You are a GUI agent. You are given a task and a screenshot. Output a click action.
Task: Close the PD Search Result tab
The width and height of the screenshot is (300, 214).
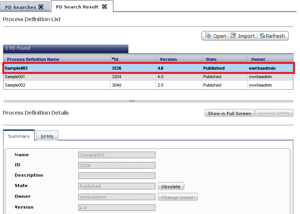click(x=104, y=7)
